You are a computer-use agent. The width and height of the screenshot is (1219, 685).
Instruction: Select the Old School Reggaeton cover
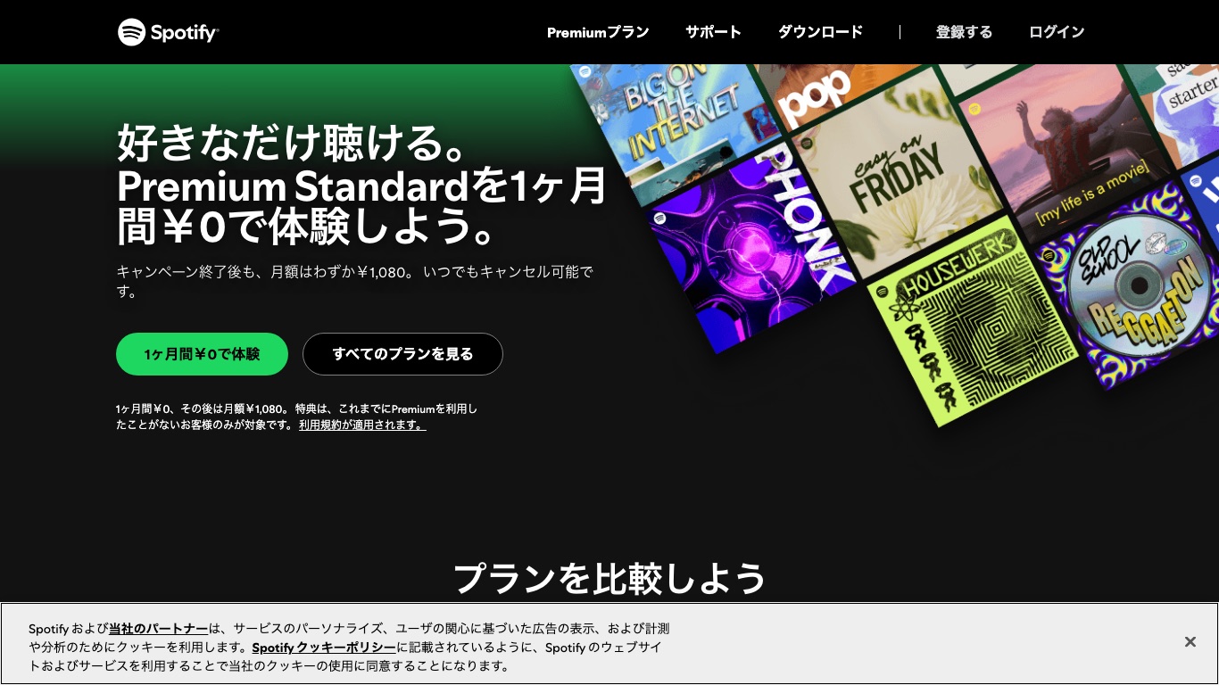point(1133,285)
